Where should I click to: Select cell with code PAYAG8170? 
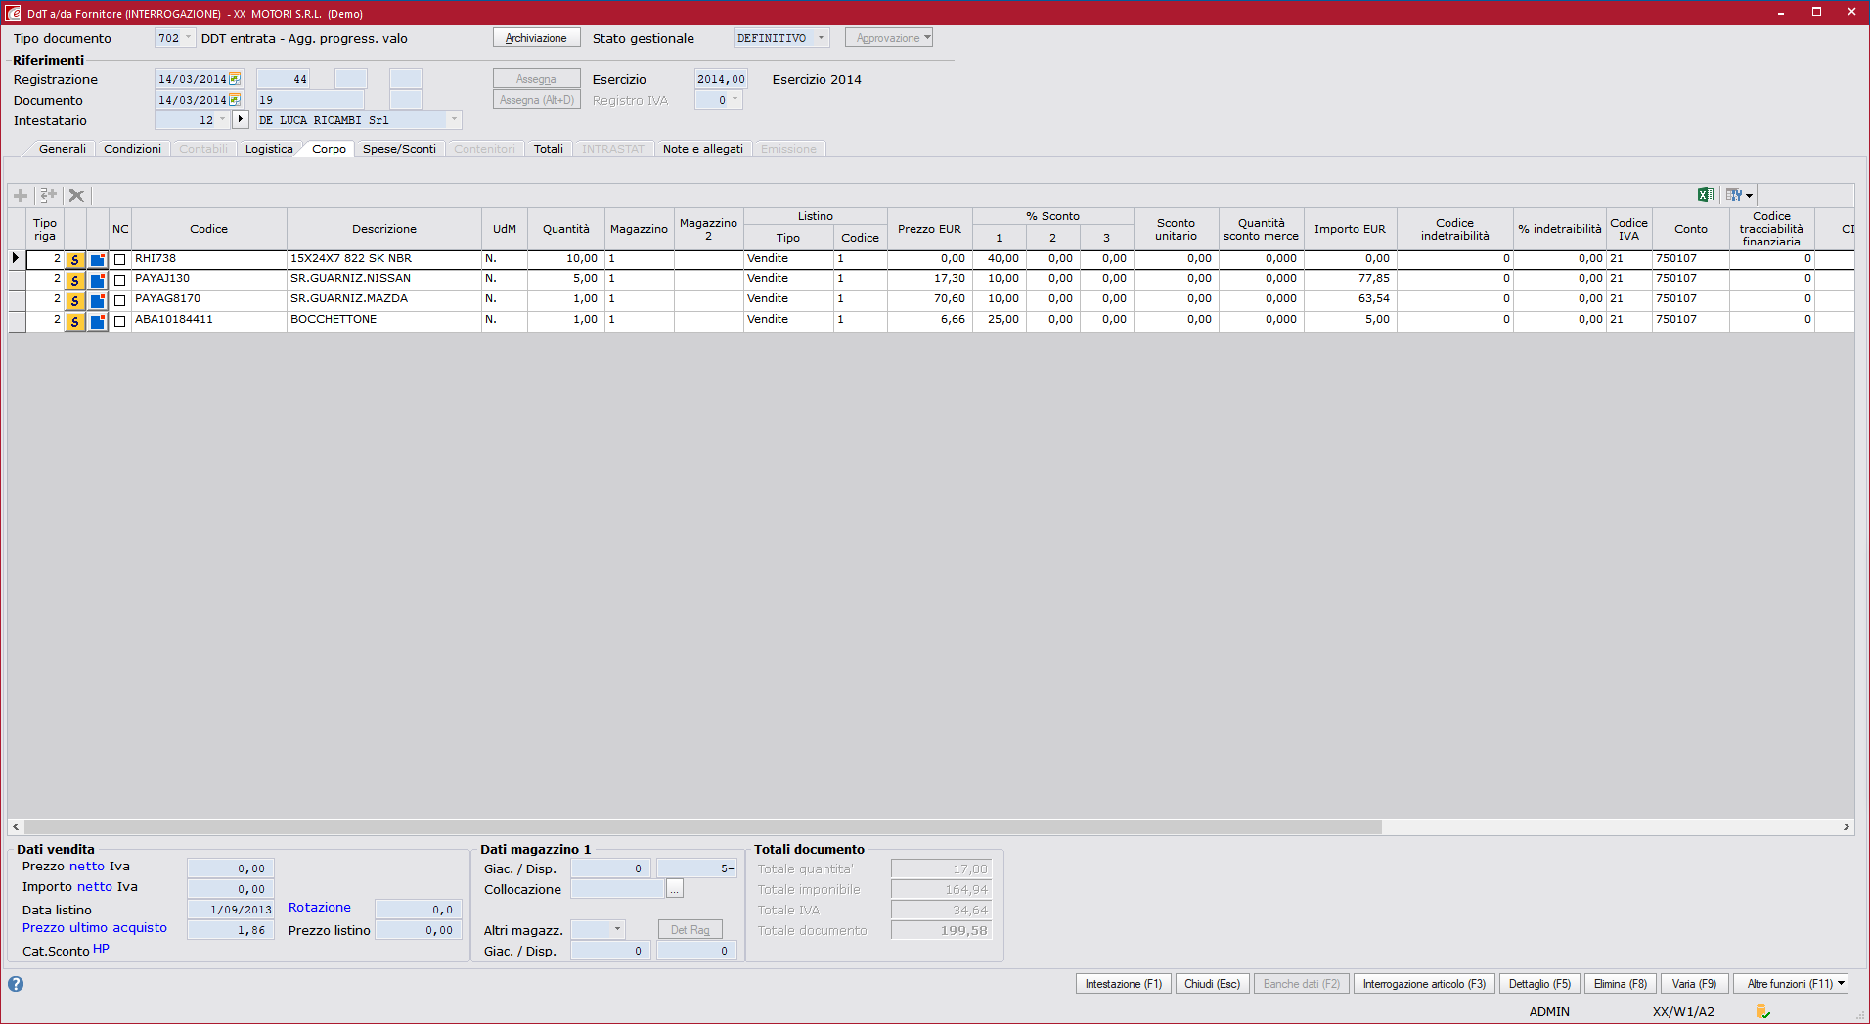tap(208, 299)
